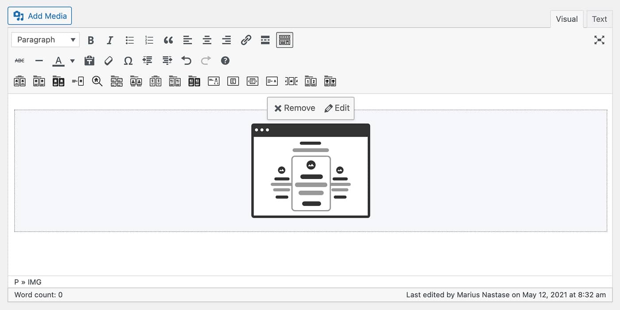Screen dimensions: 620x310
Task: Apply Italic formatting
Action: pos(110,40)
